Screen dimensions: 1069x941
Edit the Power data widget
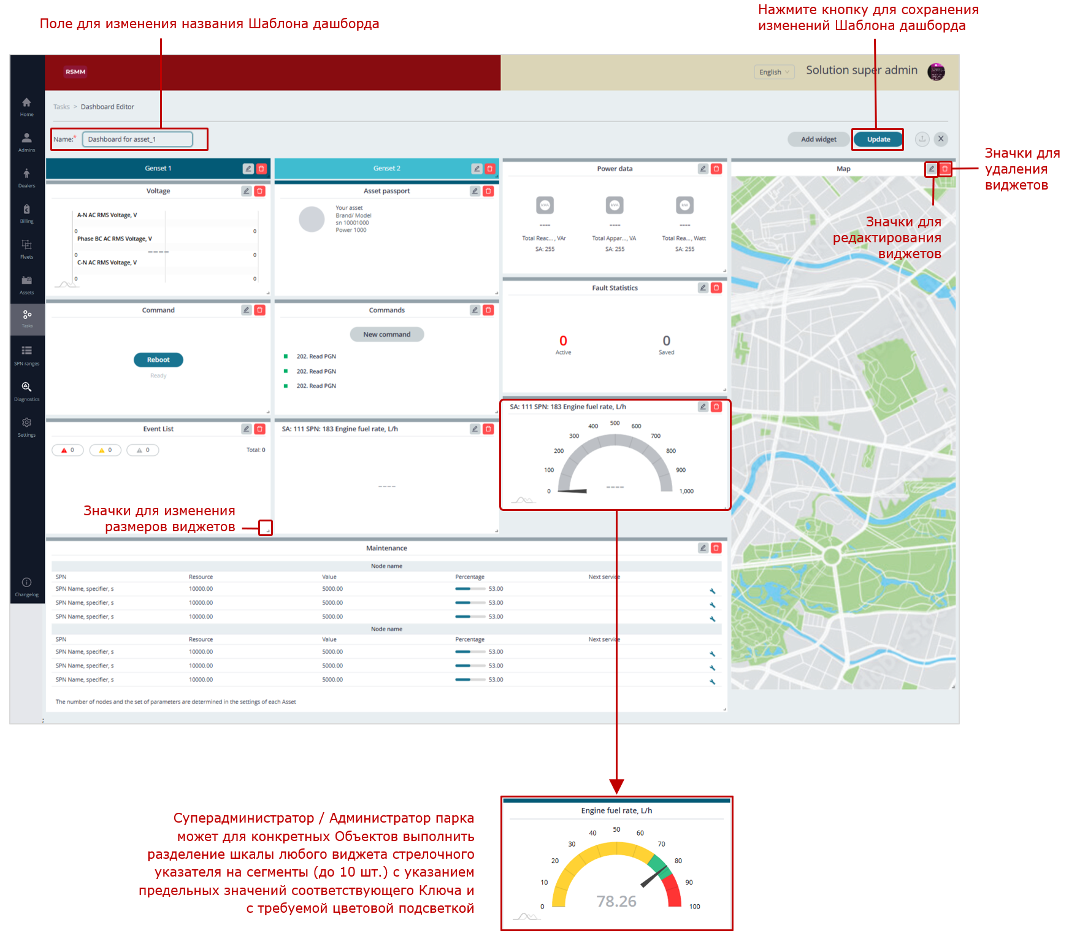click(703, 169)
